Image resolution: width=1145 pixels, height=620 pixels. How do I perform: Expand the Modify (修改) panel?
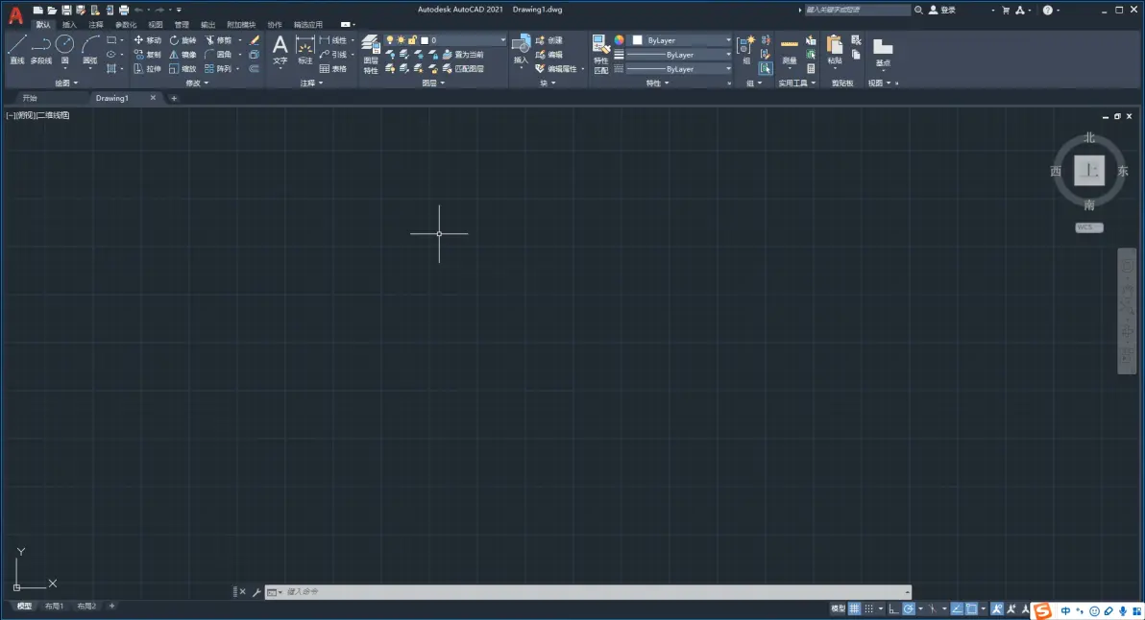click(197, 83)
